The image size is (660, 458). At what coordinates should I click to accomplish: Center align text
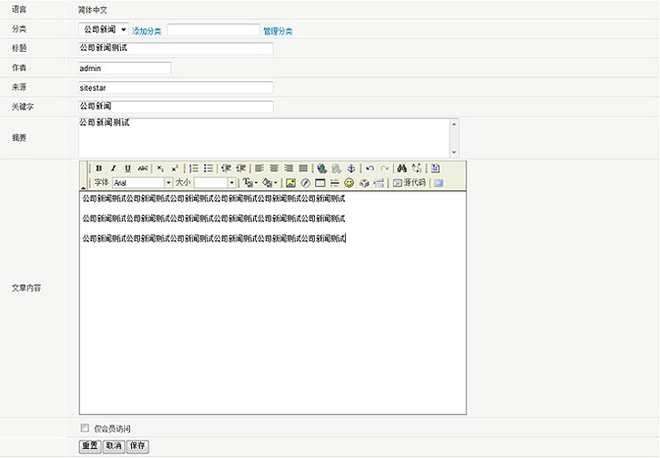274,168
